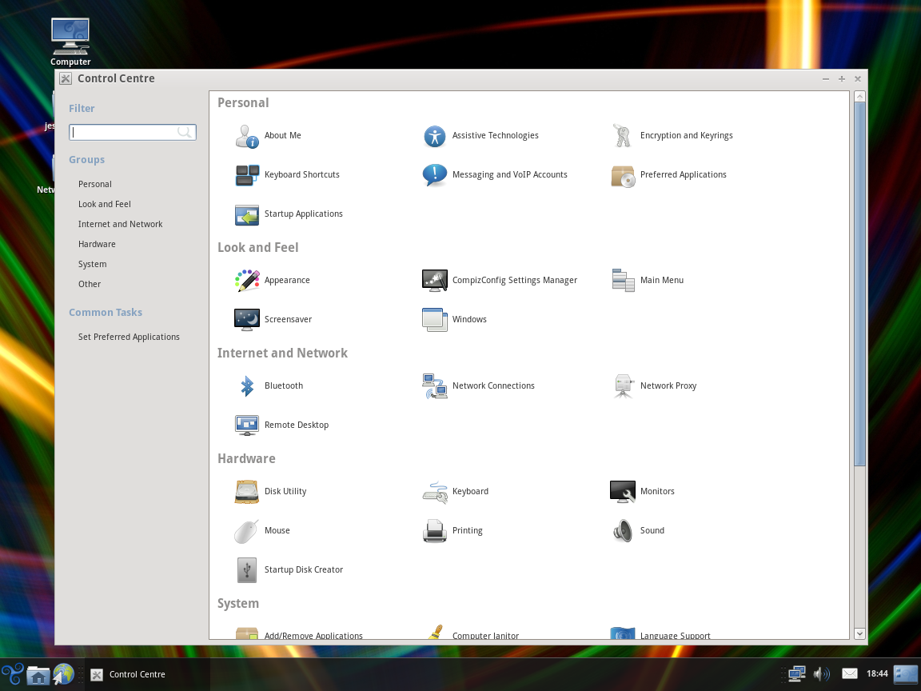Open Add/Remove Applications icon
The width and height of the screenshot is (921, 691).
coord(247,633)
